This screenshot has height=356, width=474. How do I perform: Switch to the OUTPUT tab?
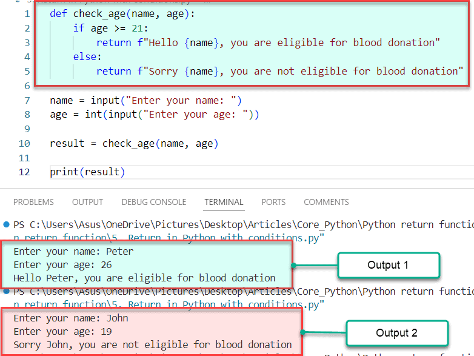pos(88,202)
